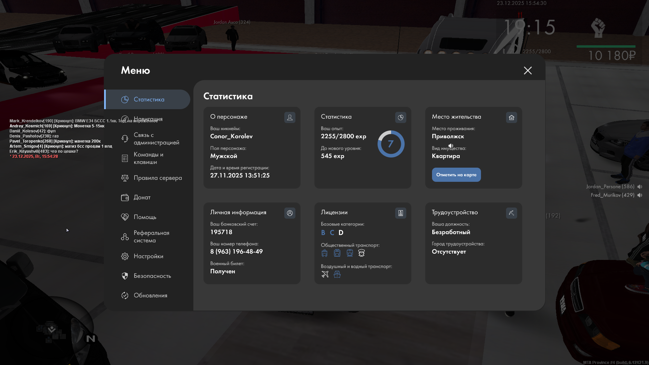The width and height of the screenshot is (649, 365).
Task: Toggle voice speaker next to Fred_Murikov
Action: point(640,195)
